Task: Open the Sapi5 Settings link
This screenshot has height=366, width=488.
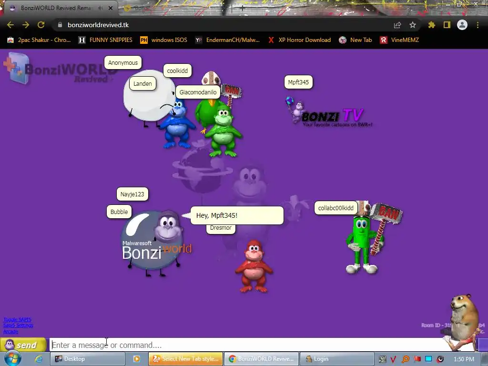Action: pos(18,325)
